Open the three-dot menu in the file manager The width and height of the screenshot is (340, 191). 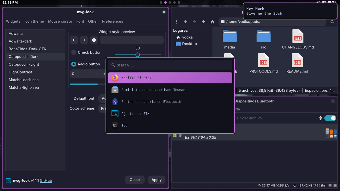click(177, 22)
